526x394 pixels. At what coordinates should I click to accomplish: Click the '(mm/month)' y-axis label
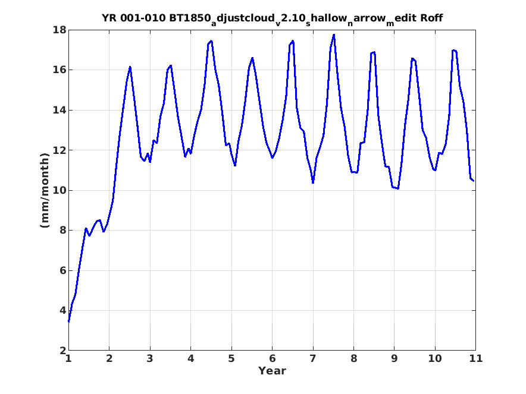(45, 190)
